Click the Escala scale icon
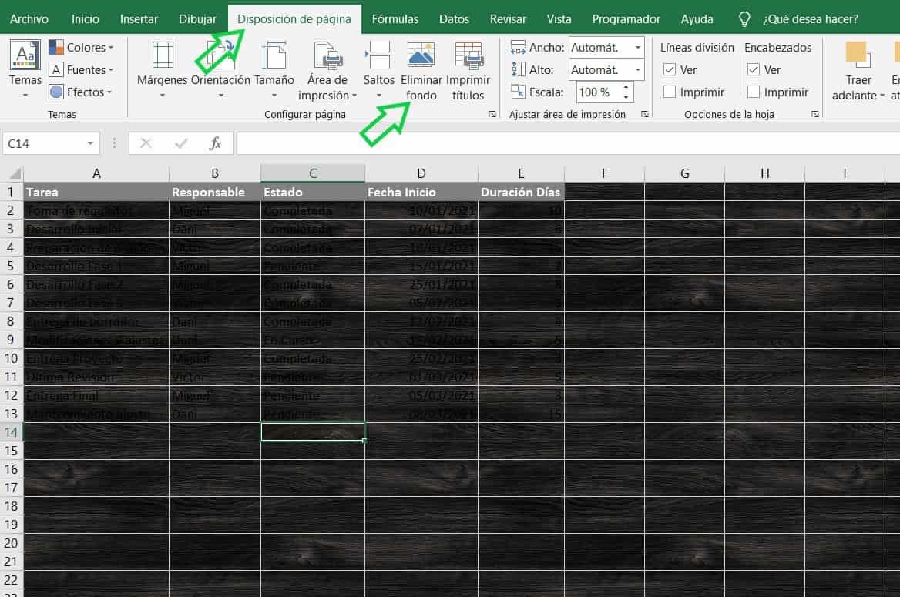This screenshot has width=900, height=597. 518,92
